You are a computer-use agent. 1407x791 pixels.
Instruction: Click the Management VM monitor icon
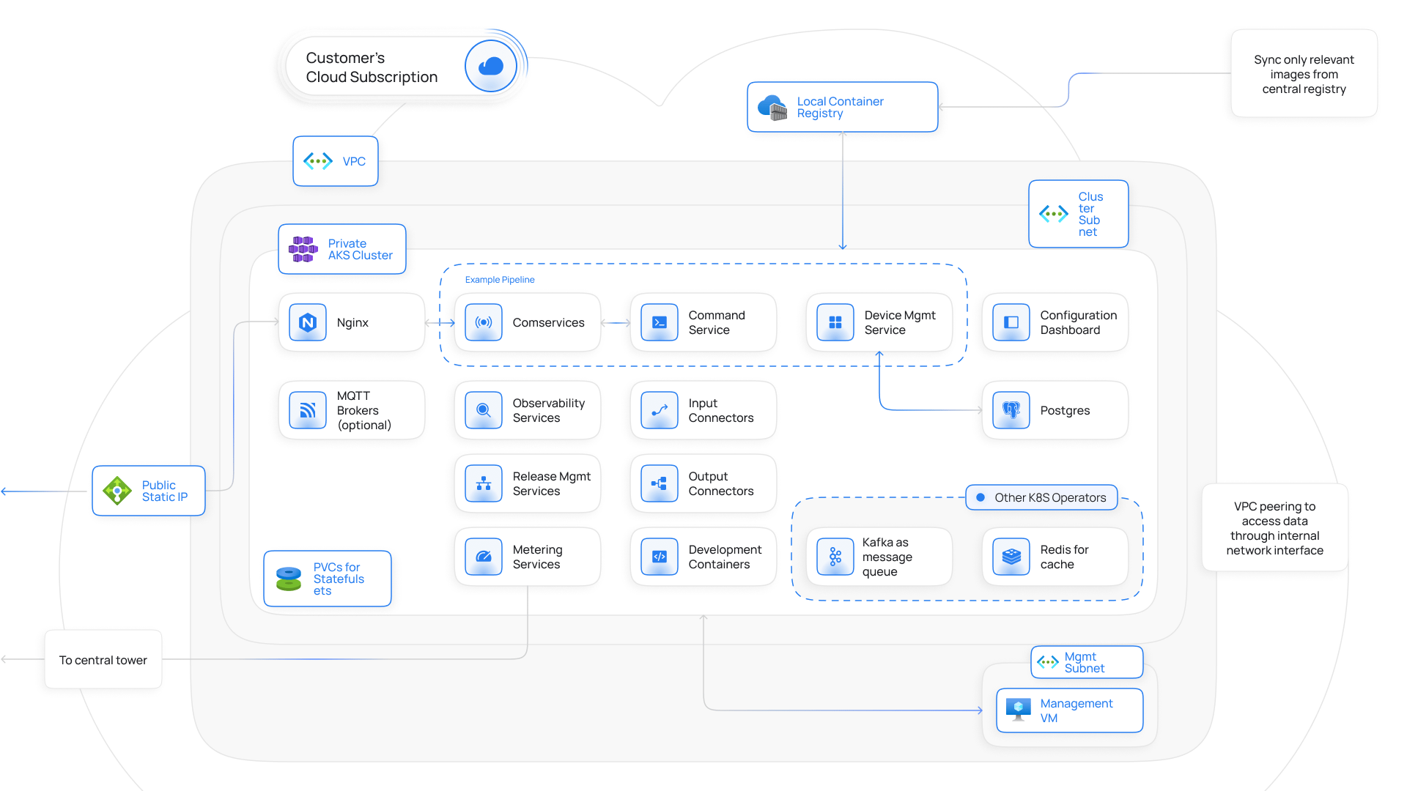click(1019, 709)
